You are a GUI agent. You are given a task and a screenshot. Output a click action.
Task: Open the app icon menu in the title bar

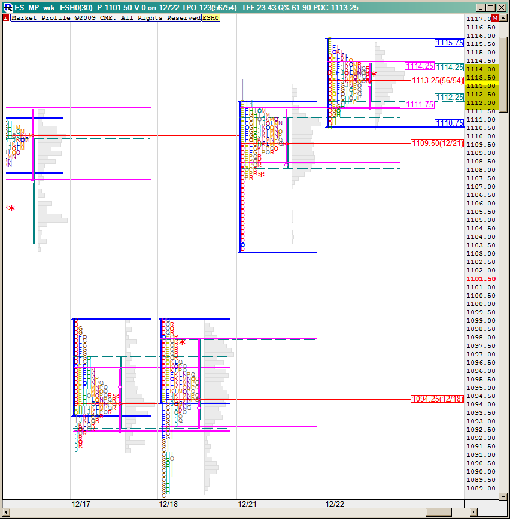7,7
